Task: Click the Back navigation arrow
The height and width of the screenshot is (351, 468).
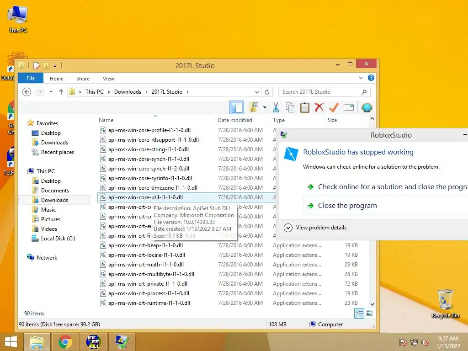Action: pyautogui.click(x=27, y=92)
